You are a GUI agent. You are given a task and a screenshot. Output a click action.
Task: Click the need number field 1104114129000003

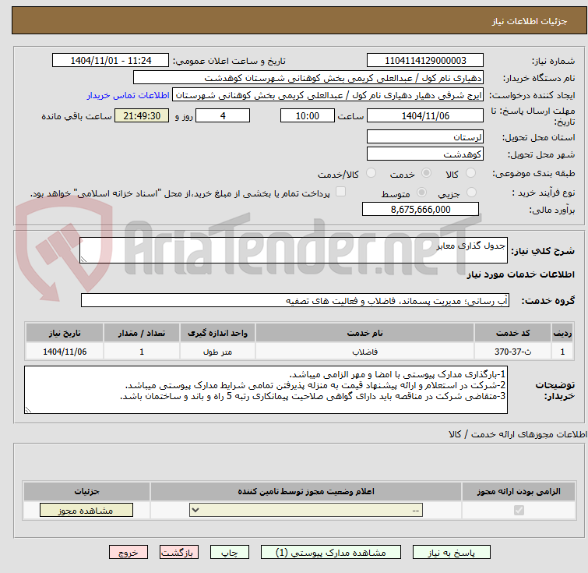(425, 61)
